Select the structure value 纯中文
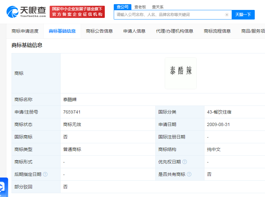This screenshot has height=197, width=265. [214, 149]
